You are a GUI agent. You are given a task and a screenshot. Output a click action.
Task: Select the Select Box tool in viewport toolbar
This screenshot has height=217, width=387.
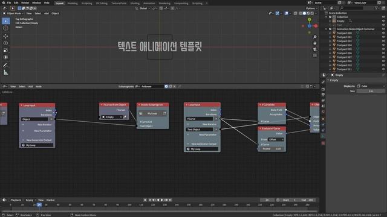point(5,21)
